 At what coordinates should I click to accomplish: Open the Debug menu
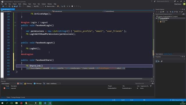pos(24,4)
